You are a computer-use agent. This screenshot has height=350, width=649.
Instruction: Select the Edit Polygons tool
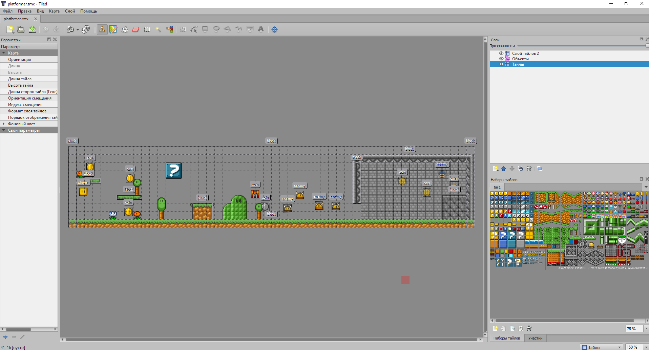(x=194, y=29)
